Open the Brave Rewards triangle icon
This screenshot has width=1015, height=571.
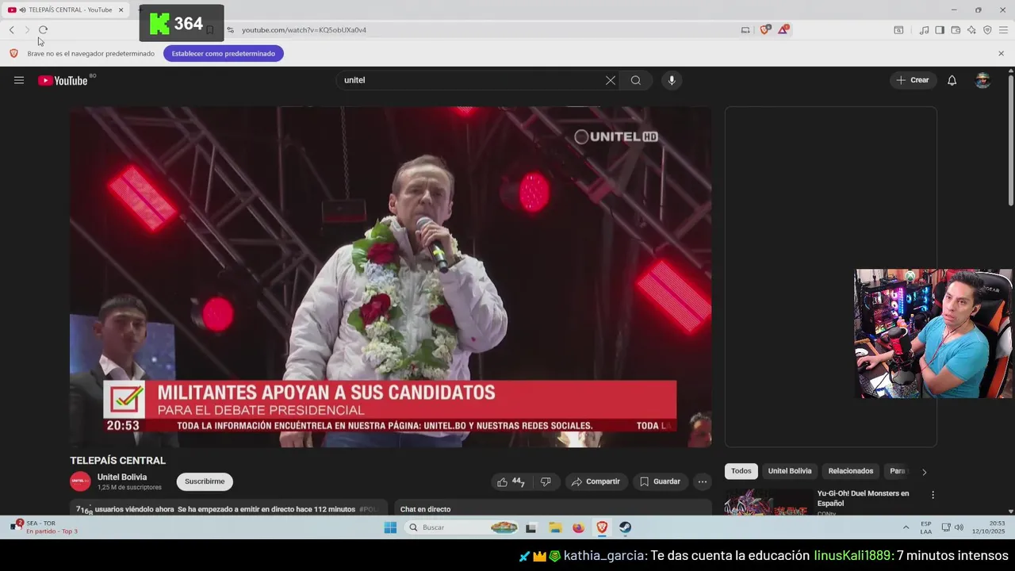pos(783,30)
